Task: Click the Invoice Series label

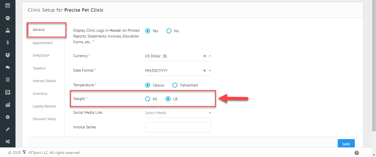Action: coord(85,127)
